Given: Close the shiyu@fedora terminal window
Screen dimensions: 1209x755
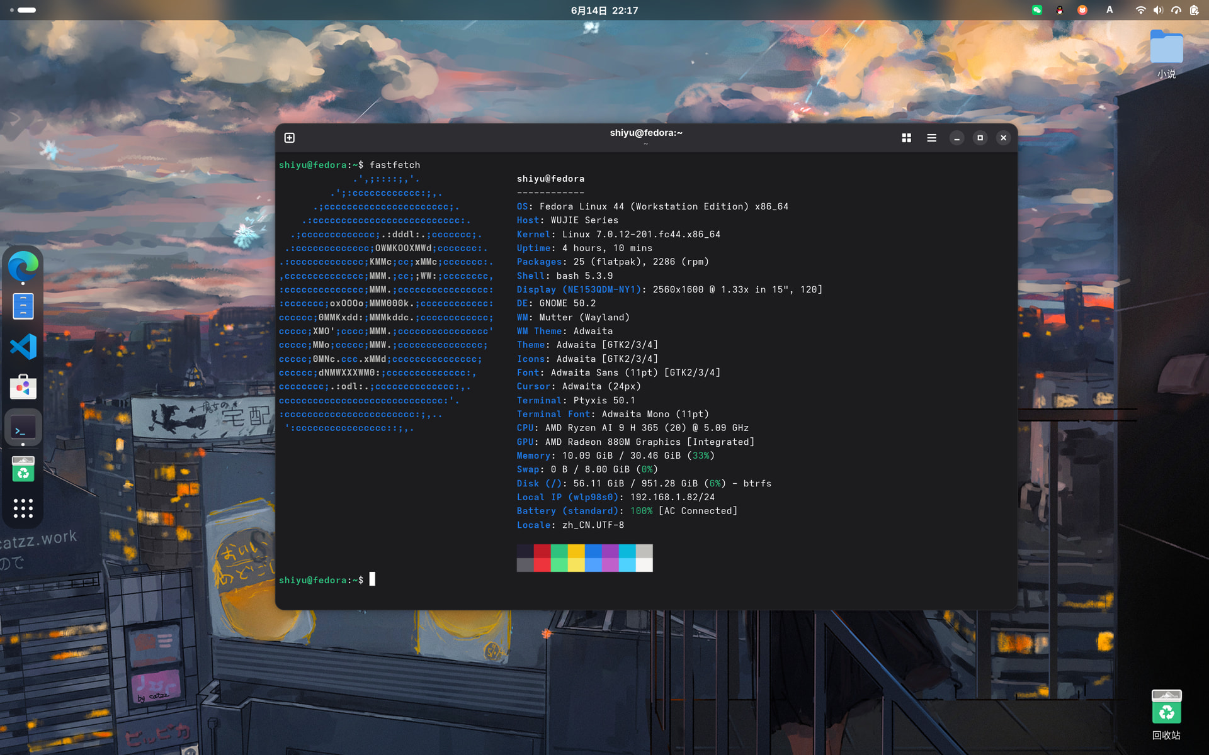Looking at the screenshot, I should [1003, 138].
